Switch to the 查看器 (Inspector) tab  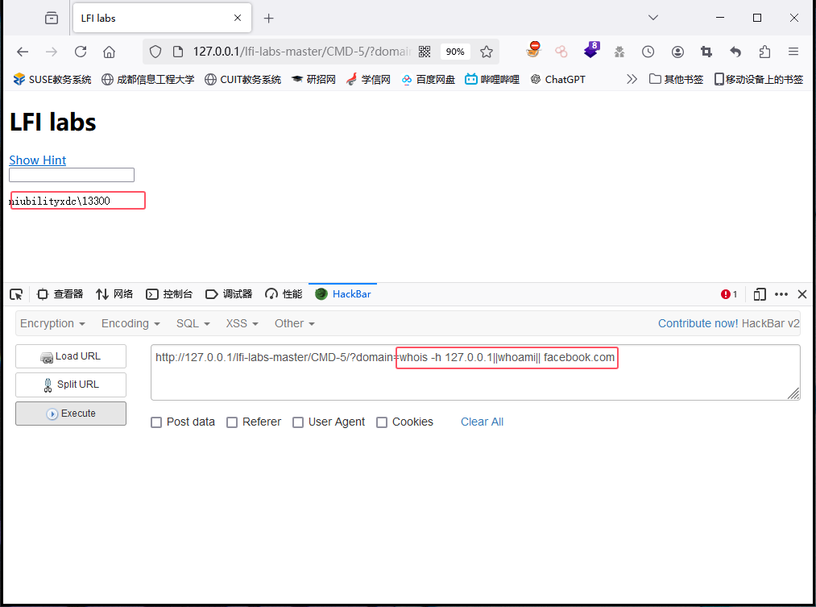[x=60, y=293]
